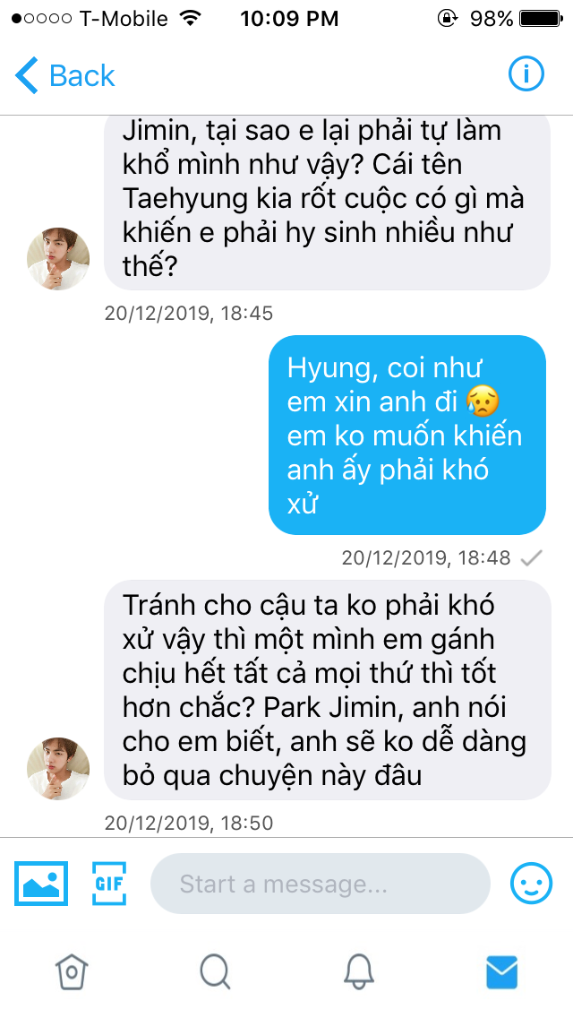This screenshot has width=573, height=1018.
Task: Tap sender avatar beside first message
Action: pos(58,258)
